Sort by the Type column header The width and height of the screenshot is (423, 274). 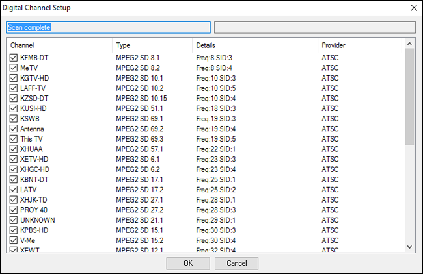[152, 45]
